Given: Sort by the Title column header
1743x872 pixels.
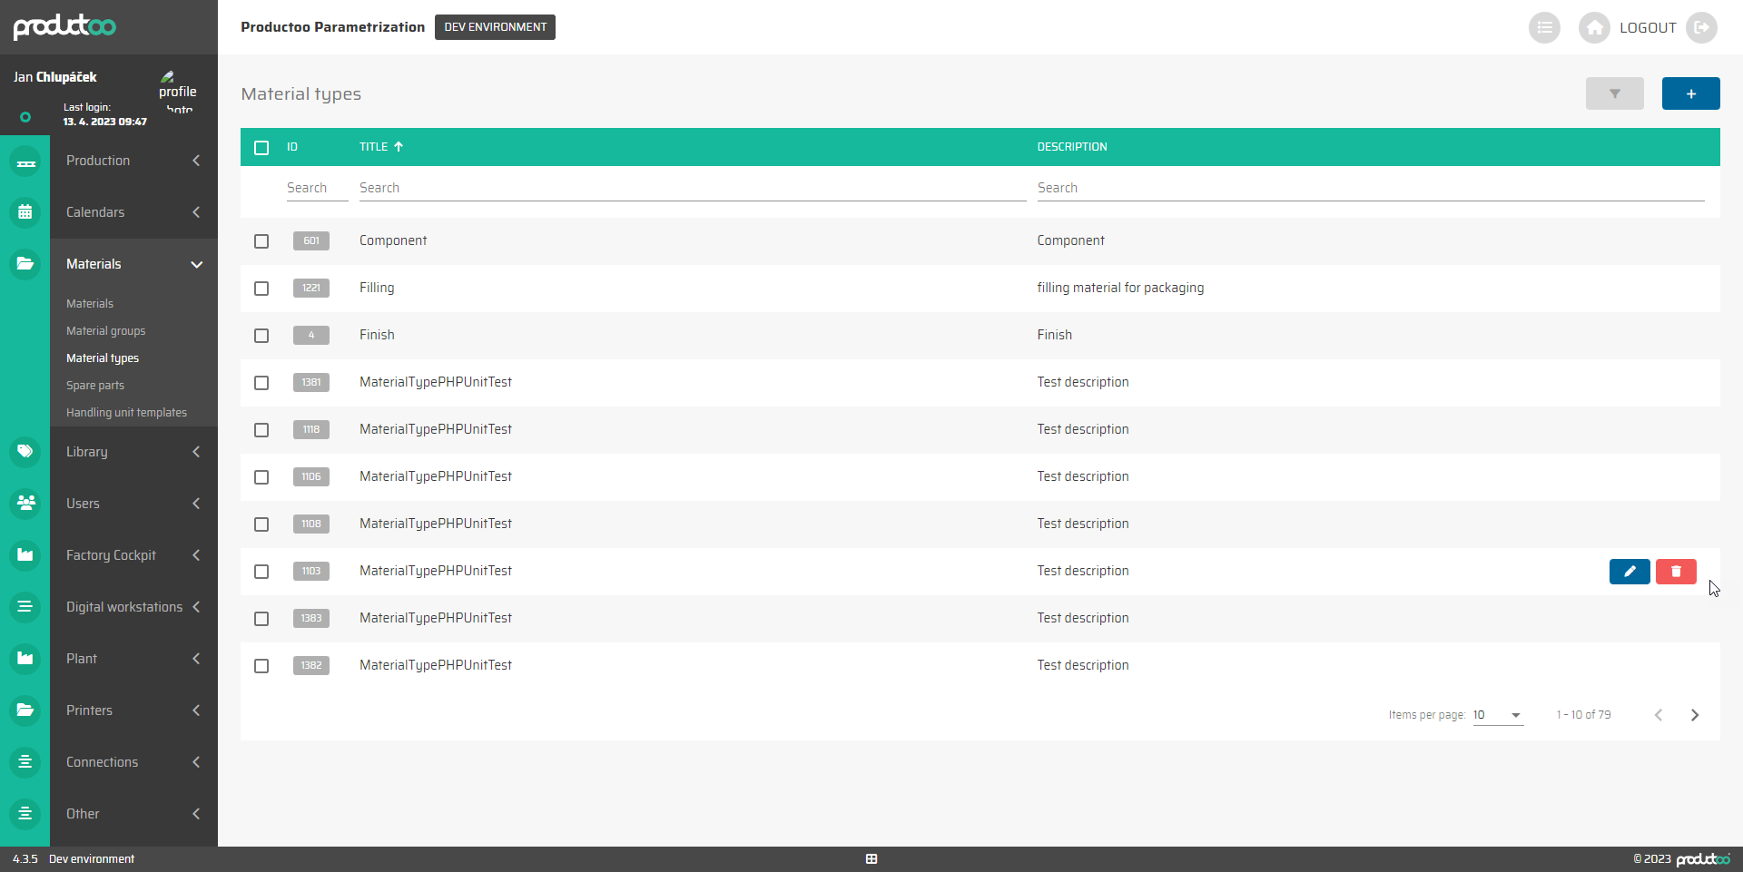Looking at the screenshot, I should tap(374, 147).
